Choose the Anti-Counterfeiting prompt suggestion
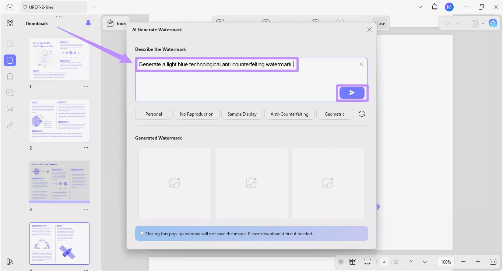The height and width of the screenshot is (271, 503). point(289,114)
